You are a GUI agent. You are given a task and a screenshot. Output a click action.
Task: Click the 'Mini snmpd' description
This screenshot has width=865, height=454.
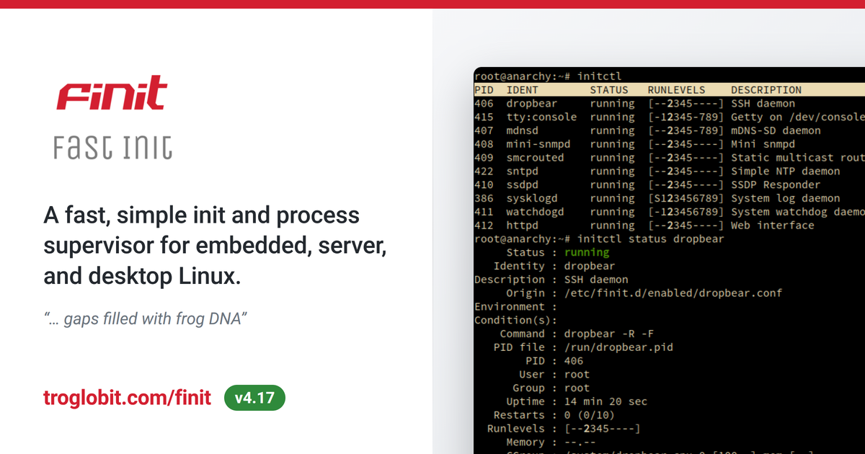pyautogui.click(x=763, y=144)
